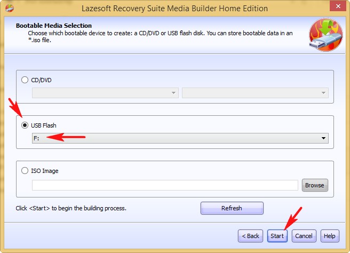Click the window title bar text
This screenshot has height=253, width=350.
click(174, 8)
